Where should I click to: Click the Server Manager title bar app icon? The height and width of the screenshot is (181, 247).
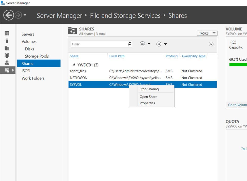pyautogui.click(x=3, y=3)
